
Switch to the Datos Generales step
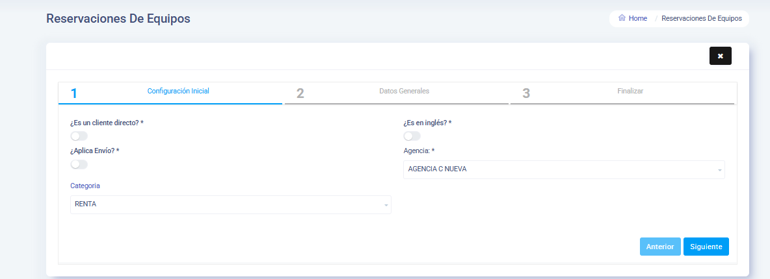396,93
